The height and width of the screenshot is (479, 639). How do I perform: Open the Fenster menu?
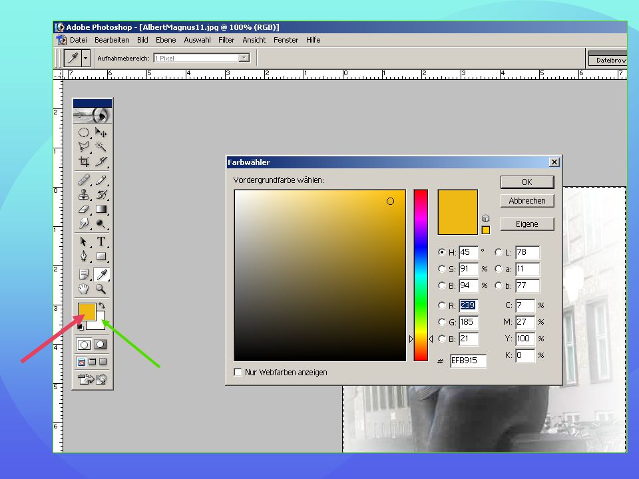coord(286,40)
